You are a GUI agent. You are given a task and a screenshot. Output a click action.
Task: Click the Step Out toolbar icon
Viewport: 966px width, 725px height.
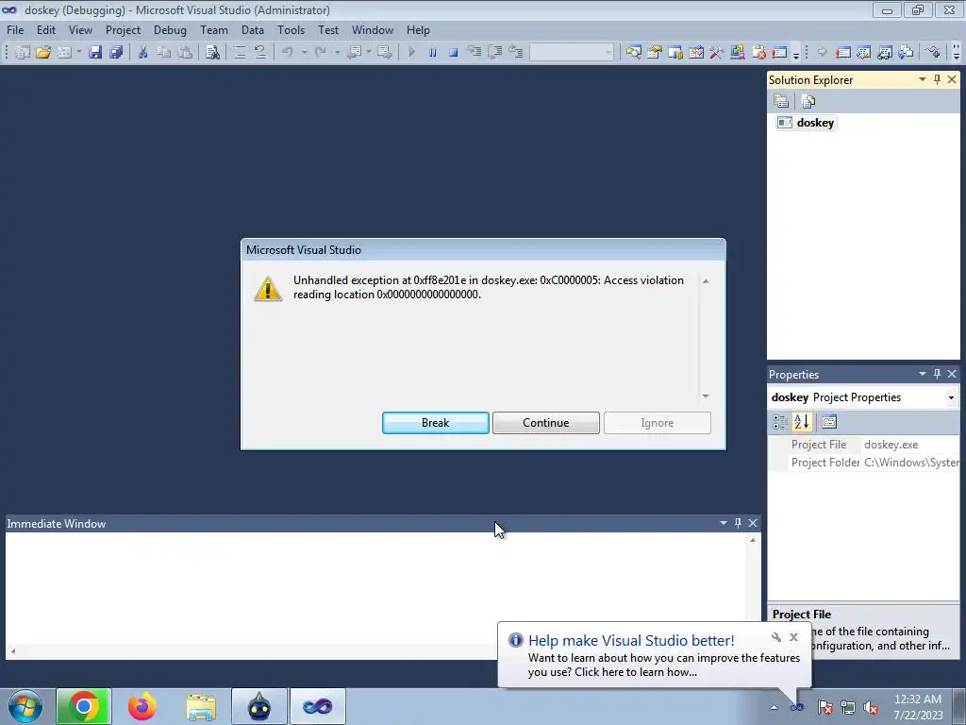point(516,53)
